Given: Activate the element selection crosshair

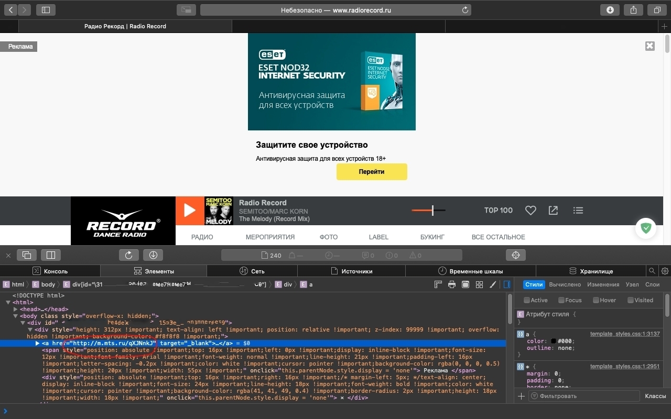Looking at the screenshot, I should [x=516, y=255].
